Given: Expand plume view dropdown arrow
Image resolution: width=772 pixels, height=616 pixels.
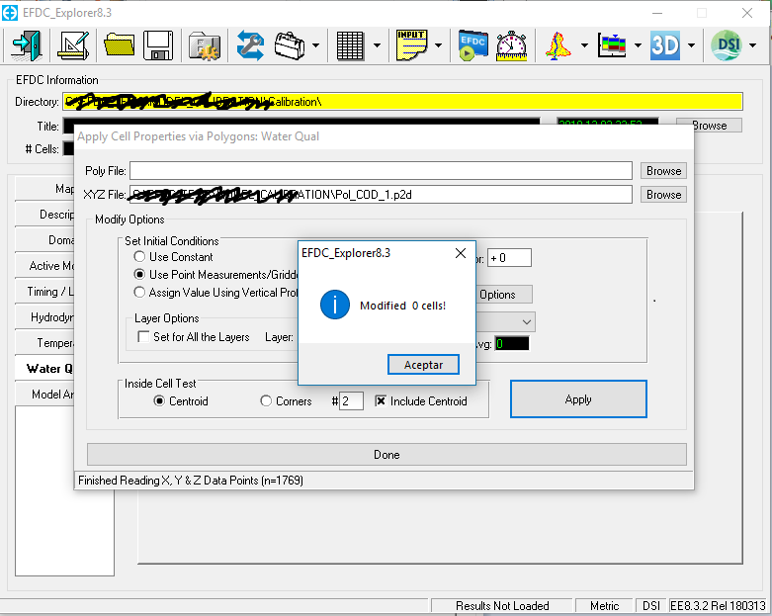Looking at the screenshot, I should (584, 45).
